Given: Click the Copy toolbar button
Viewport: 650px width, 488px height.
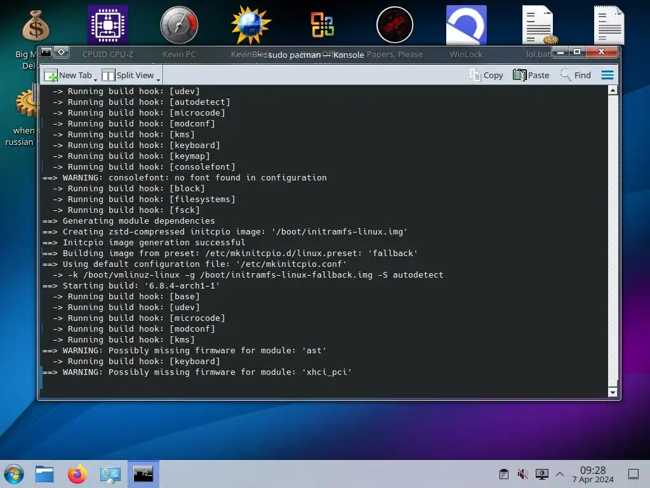Looking at the screenshot, I should [486, 75].
